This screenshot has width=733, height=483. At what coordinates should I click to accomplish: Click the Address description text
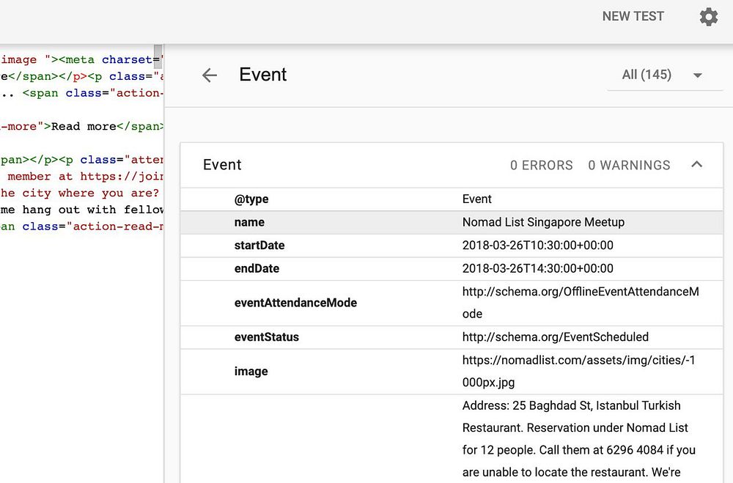pos(579,439)
